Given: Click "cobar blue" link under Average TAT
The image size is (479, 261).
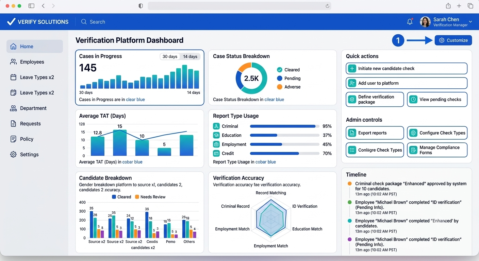Looking at the screenshot, I should click(133, 162).
